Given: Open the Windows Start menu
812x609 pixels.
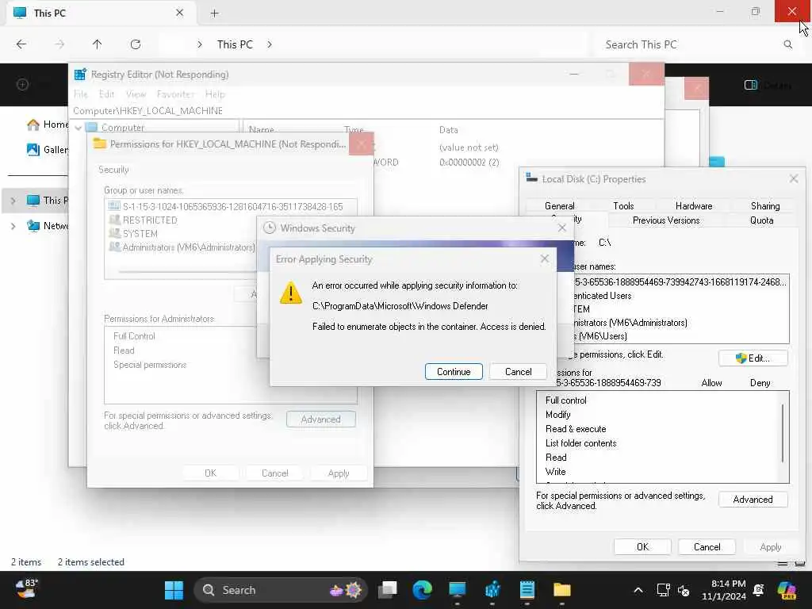Looking at the screenshot, I should (174, 590).
